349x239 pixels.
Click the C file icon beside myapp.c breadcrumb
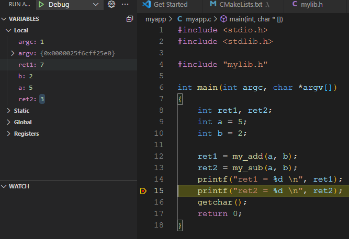pyautogui.click(x=179, y=19)
